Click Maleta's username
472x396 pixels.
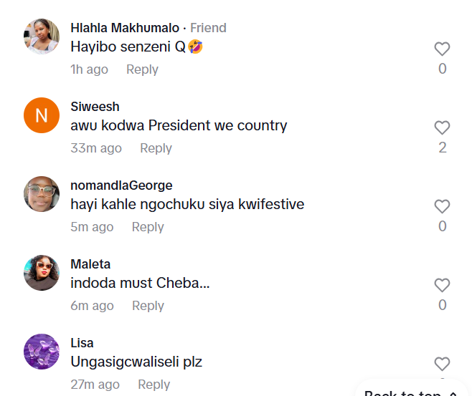(90, 264)
